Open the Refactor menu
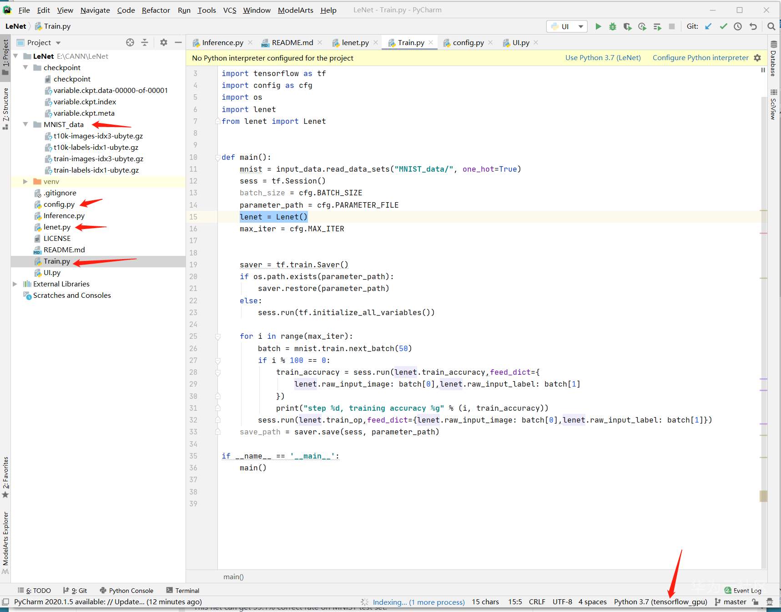 pyautogui.click(x=156, y=10)
